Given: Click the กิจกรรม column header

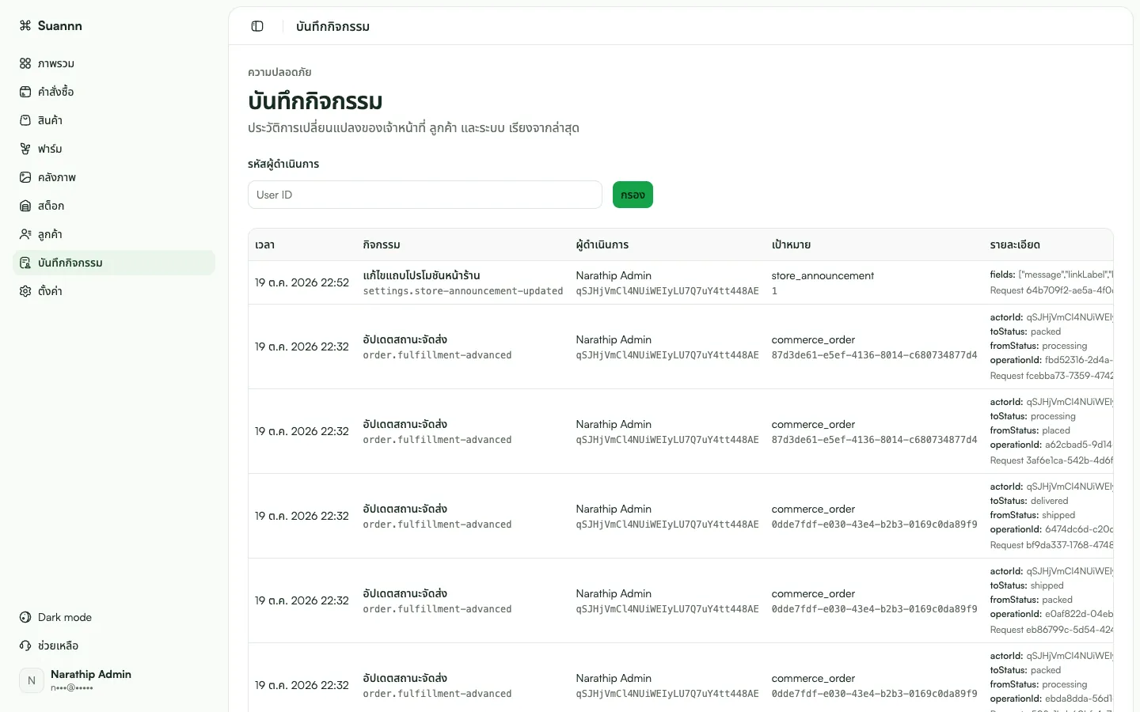Looking at the screenshot, I should (382, 245).
